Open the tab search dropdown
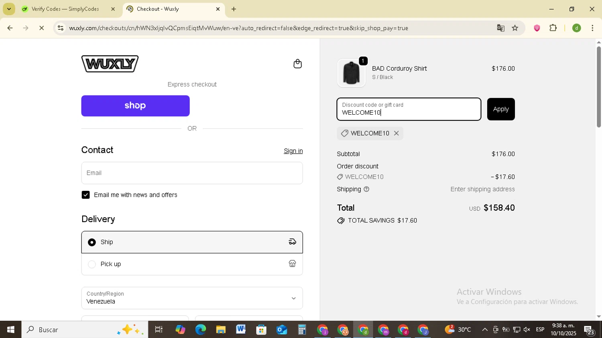The height and width of the screenshot is (338, 602). [9, 9]
